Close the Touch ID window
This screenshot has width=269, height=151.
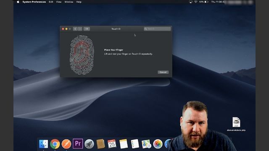pos(63,29)
